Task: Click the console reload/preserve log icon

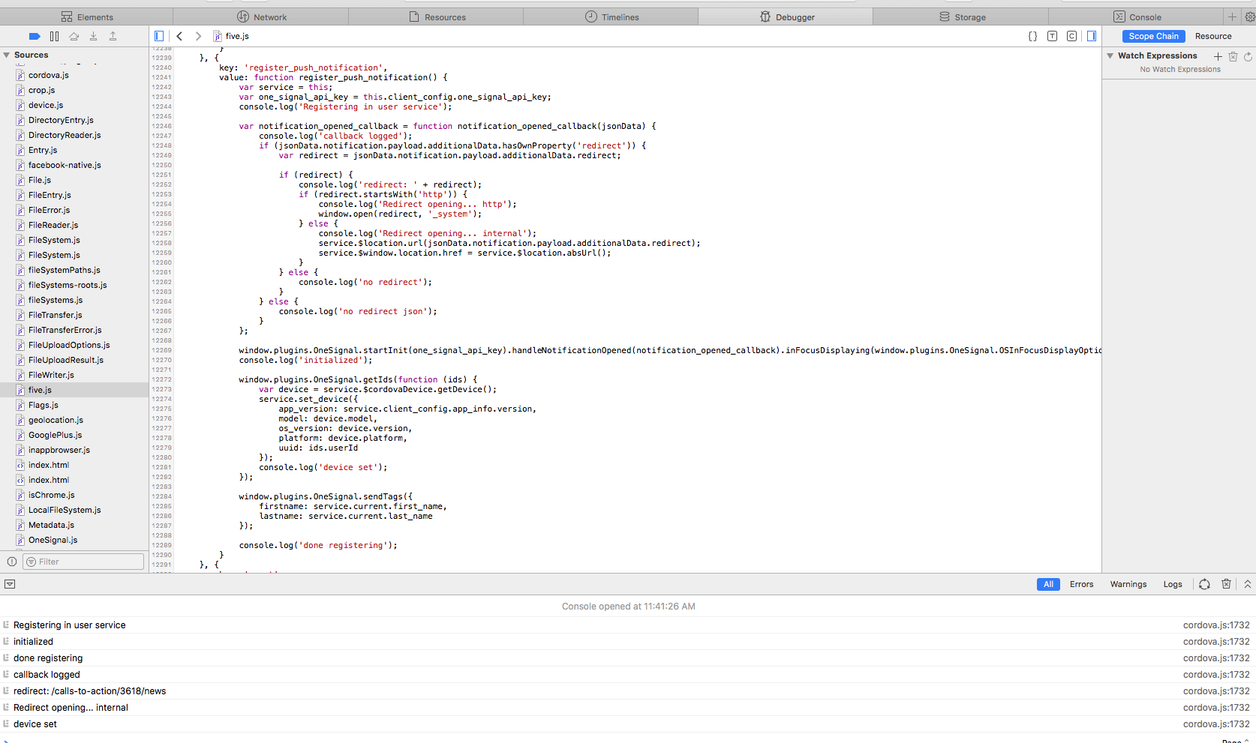Action: click(1204, 584)
